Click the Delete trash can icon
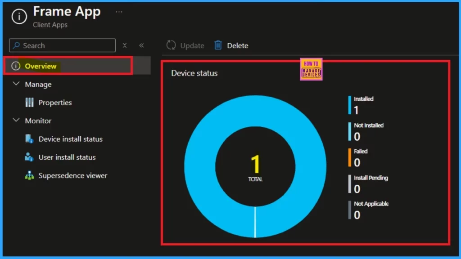The height and width of the screenshot is (259, 461). point(218,45)
